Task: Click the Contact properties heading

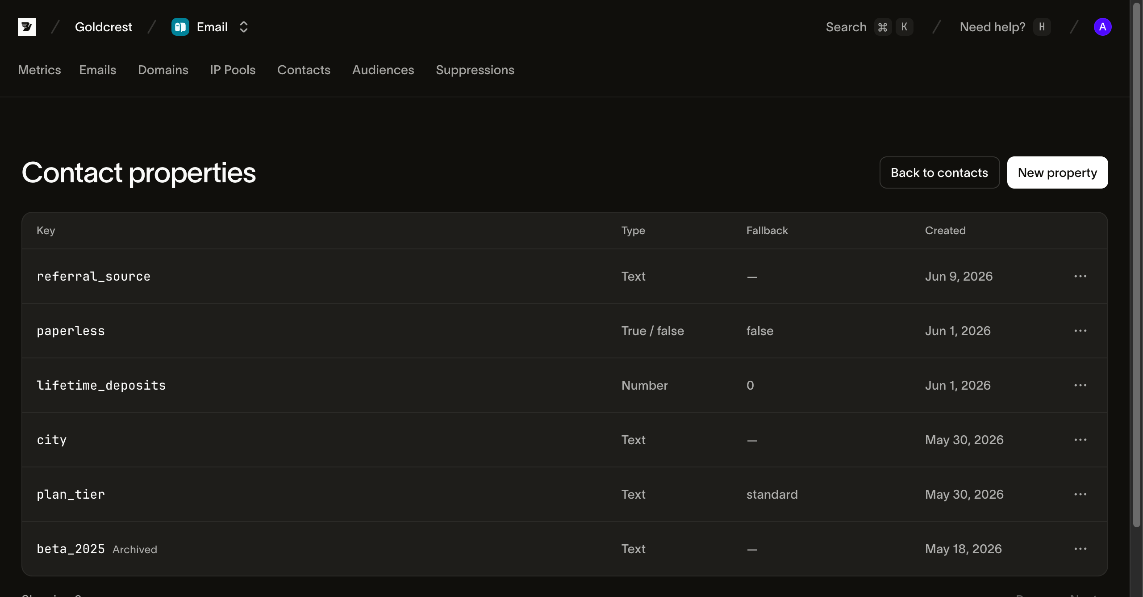Action: (139, 173)
